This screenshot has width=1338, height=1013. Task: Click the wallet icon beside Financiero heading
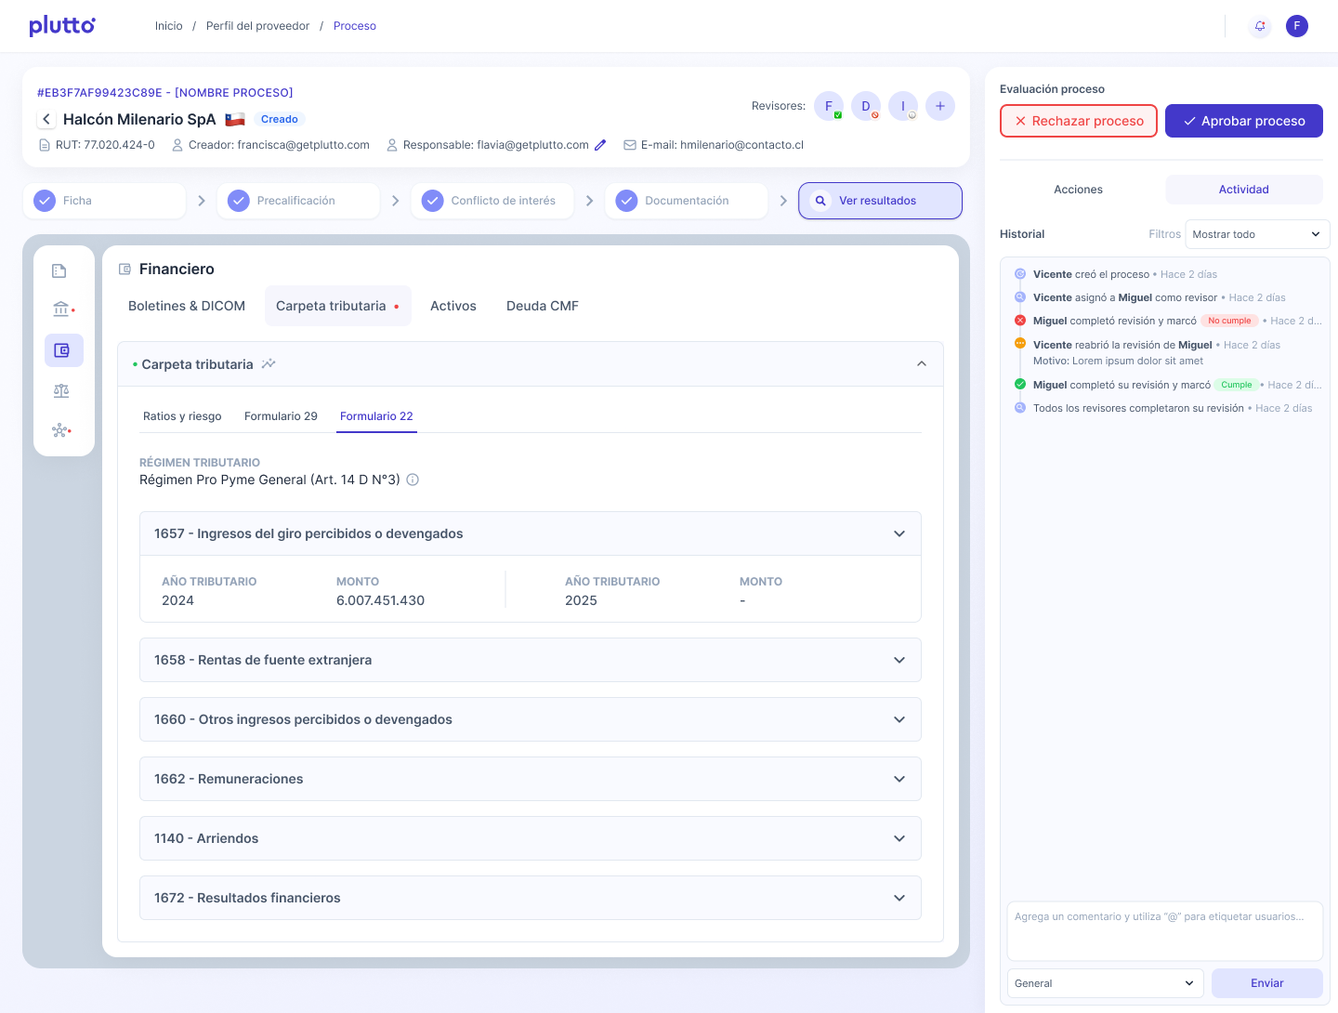[125, 270]
